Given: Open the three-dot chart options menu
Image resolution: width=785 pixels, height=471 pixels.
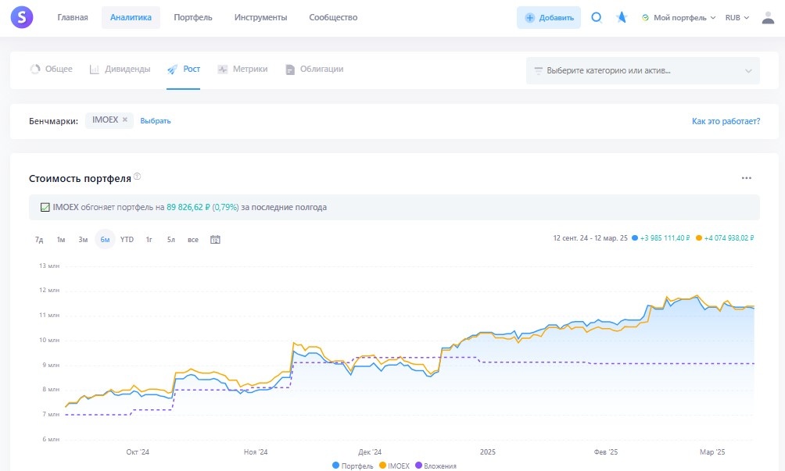Looking at the screenshot, I should coord(747,178).
